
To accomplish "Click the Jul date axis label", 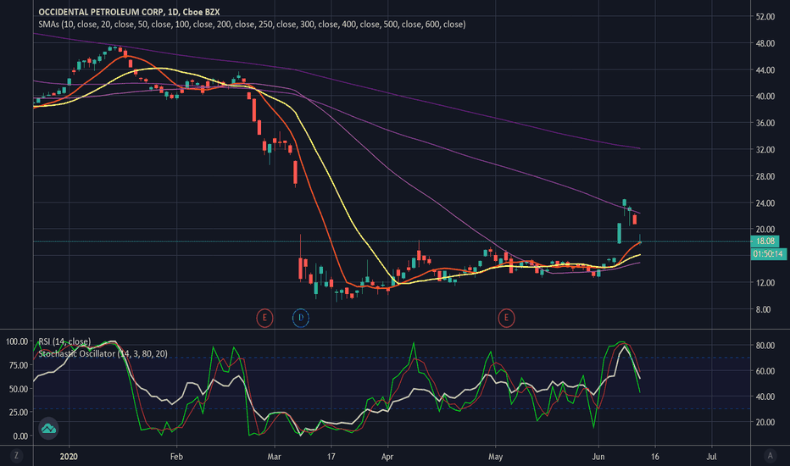I will click(x=711, y=457).
